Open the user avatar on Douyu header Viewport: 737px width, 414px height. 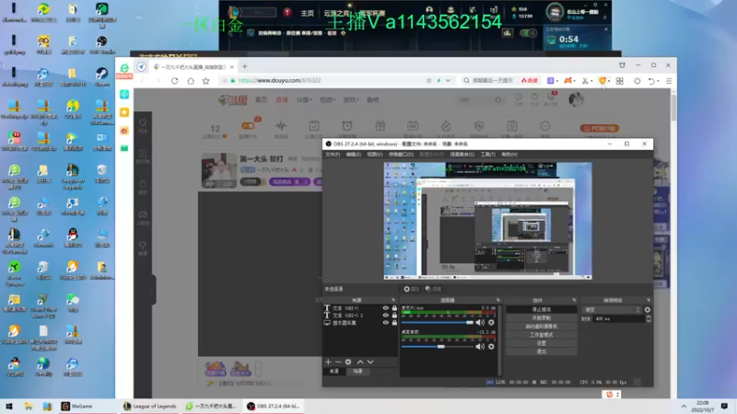tap(576, 99)
